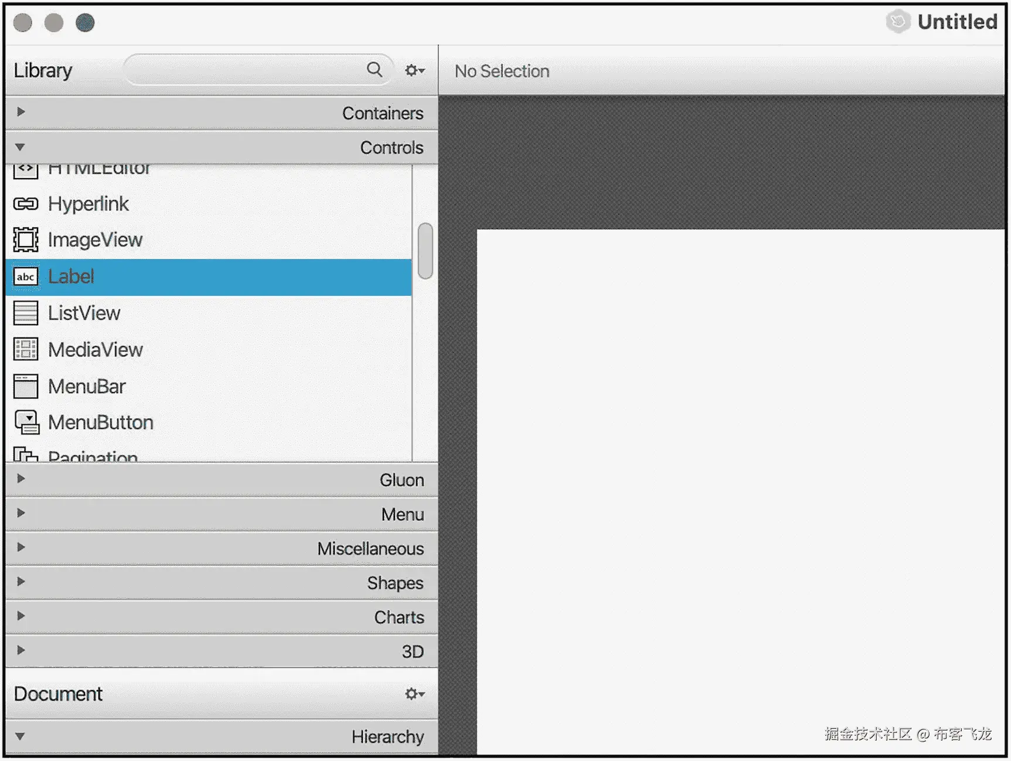Click the Library panel heading

pyautogui.click(x=43, y=70)
